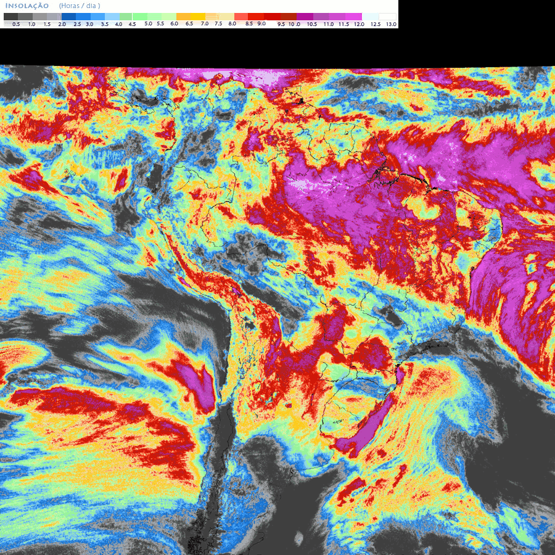This screenshot has height=555, width=555.
Task: Select the 8.5 legend value
Action: tap(249, 23)
